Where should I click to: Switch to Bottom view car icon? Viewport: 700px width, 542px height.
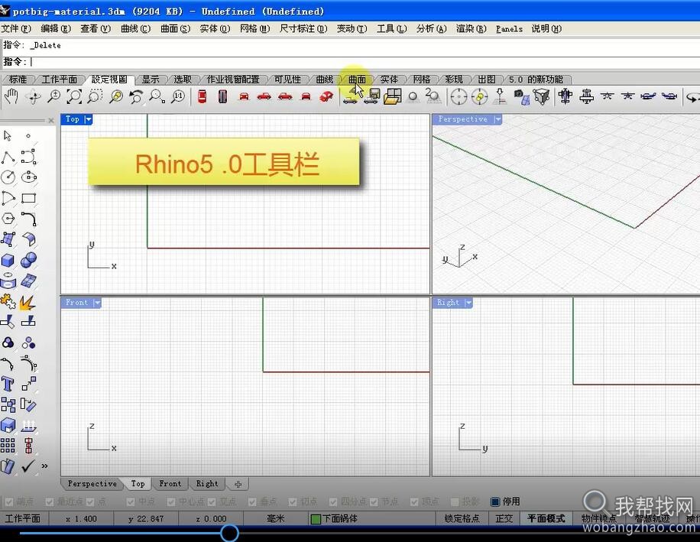click(x=223, y=96)
